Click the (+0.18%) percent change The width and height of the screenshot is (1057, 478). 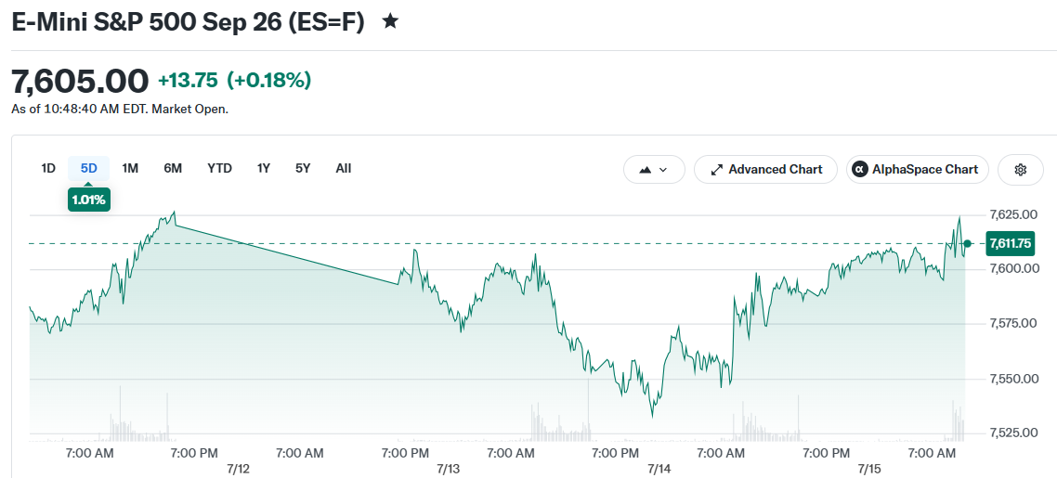coord(269,81)
